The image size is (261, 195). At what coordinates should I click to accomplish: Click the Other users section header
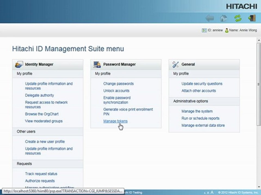26,132
